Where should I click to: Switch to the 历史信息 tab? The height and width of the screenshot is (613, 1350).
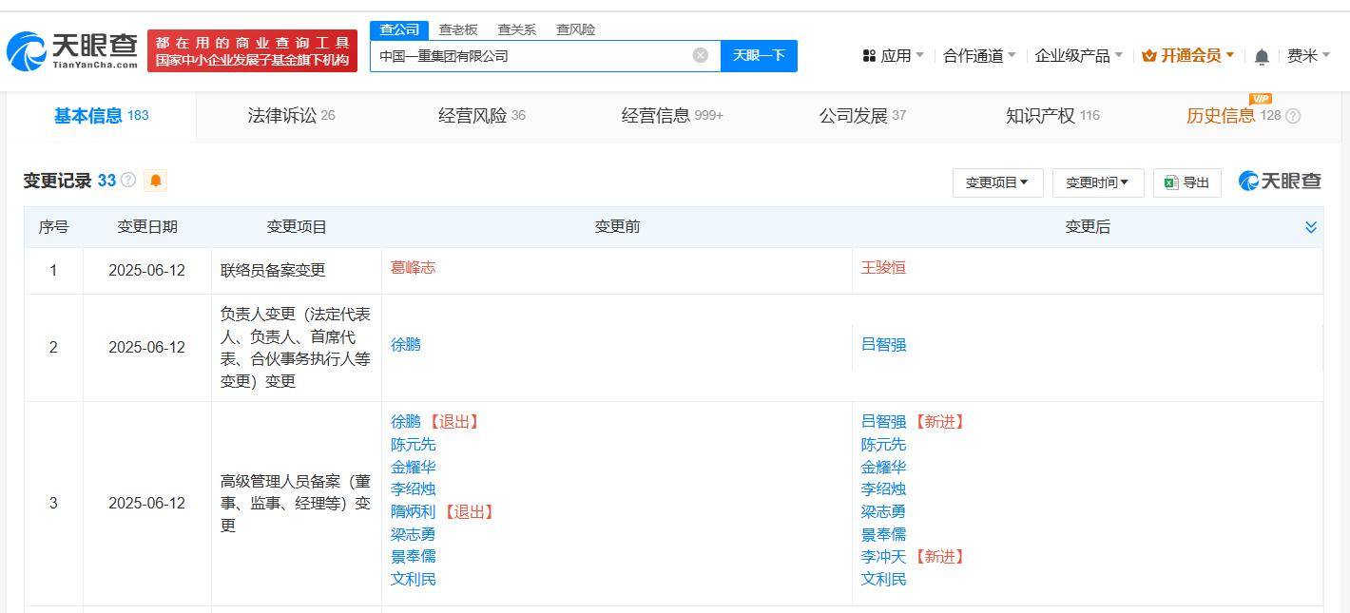tap(1233, 116)
